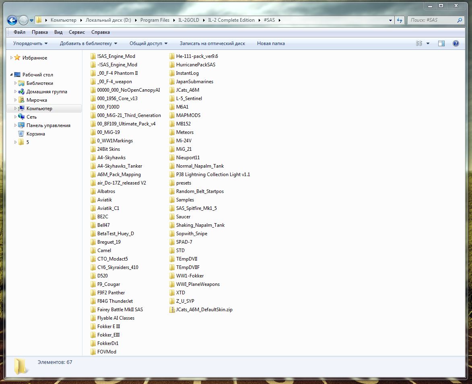Select the JapanSubmarines folder icon
The image size is (472, 384).
point(172,82)
